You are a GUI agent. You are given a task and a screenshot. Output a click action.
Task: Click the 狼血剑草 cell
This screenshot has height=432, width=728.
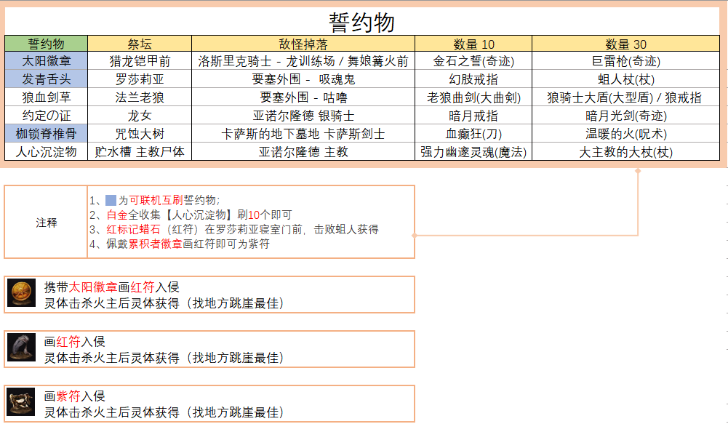point(46,97)
